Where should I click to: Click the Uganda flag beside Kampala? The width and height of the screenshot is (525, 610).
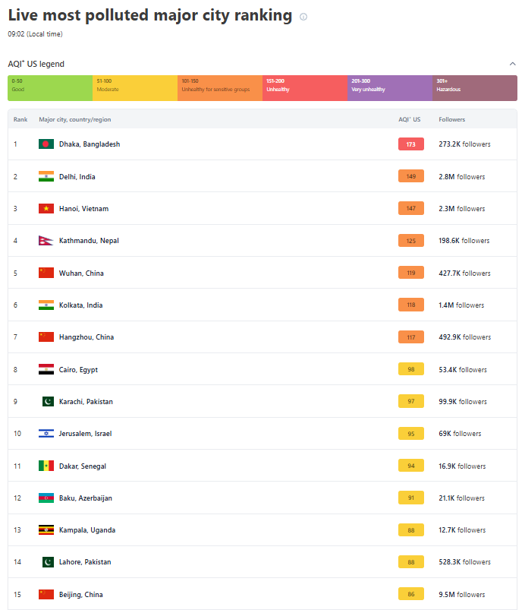[x=46, y=530]
